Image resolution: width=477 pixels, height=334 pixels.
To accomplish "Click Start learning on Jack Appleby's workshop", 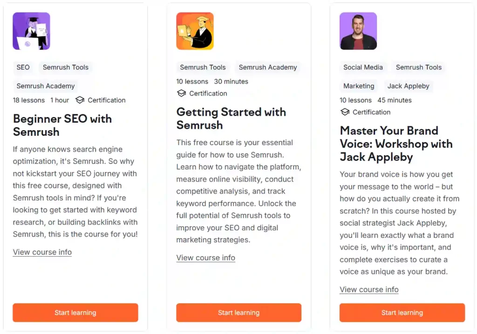I will (x=402, y=313).
